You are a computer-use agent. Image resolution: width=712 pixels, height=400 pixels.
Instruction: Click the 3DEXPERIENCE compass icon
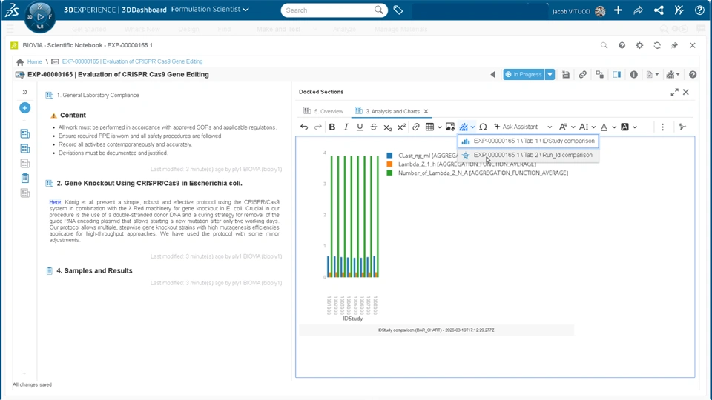coord(40,17)
